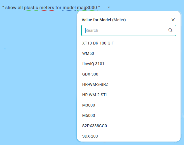This screenshot has width=184, height=145.
Task: Choose WM50 from the list
Action: [88, 53]
